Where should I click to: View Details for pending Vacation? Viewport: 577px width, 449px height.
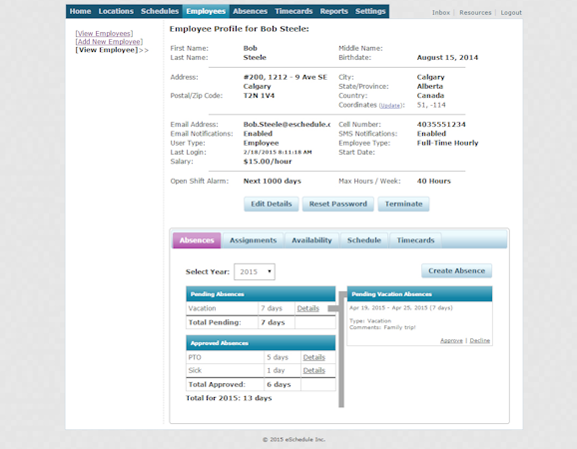308,308
